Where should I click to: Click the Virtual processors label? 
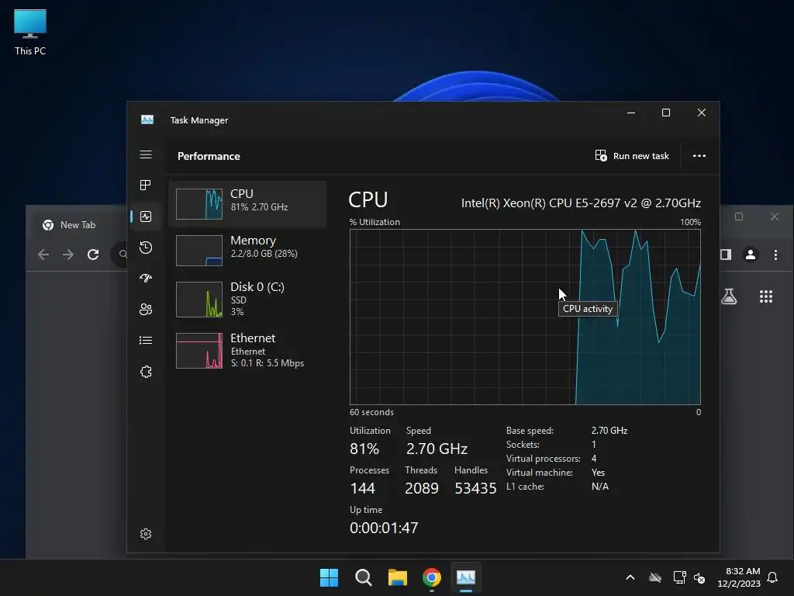tap(543, 459)
